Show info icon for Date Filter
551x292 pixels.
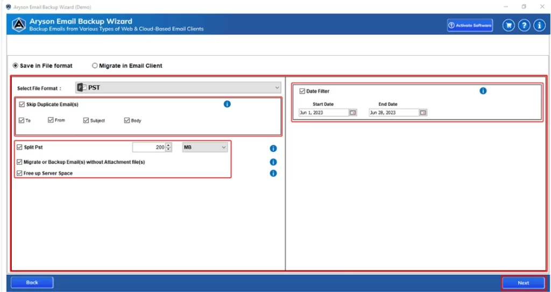[x=483, y=91]
